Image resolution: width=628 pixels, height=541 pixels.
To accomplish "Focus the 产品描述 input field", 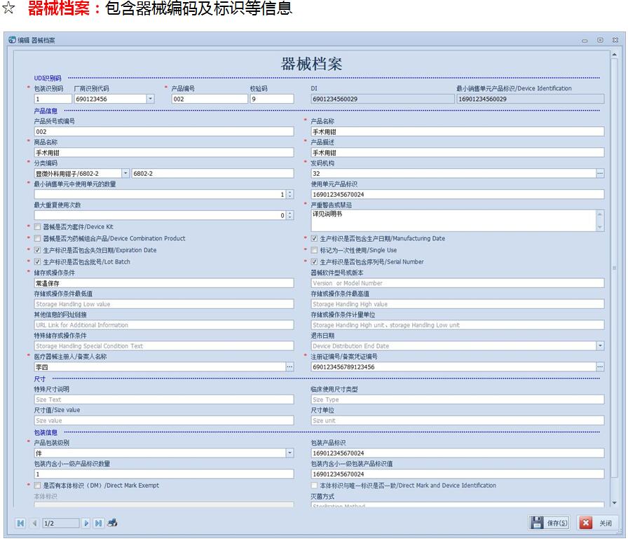I will [458, 153].
